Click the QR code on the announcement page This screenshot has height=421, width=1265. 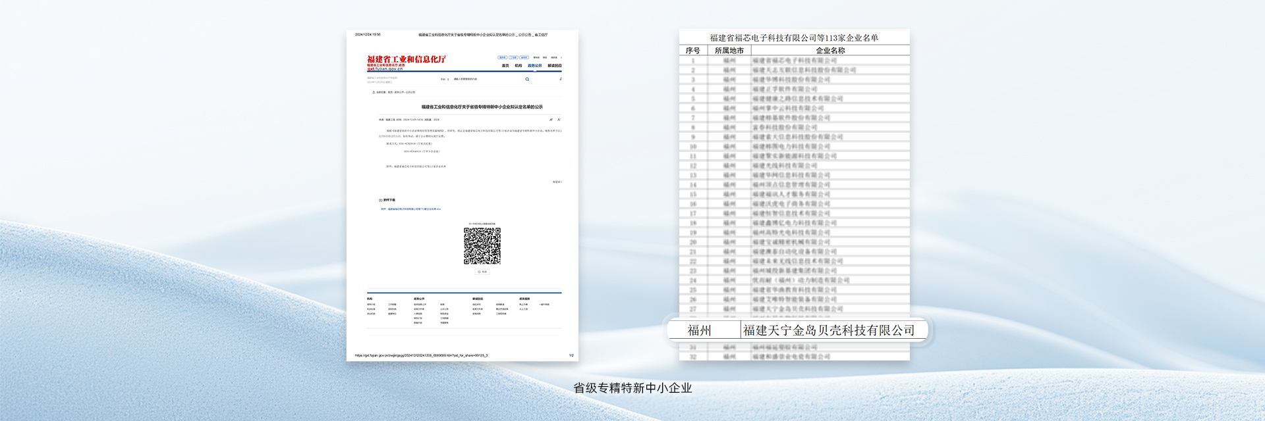482,246
